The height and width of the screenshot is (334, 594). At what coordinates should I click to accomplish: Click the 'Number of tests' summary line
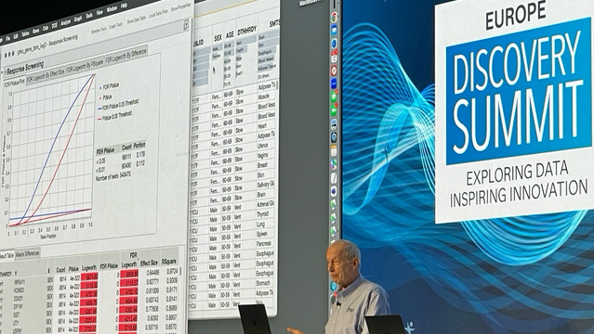tap(113, 176)
